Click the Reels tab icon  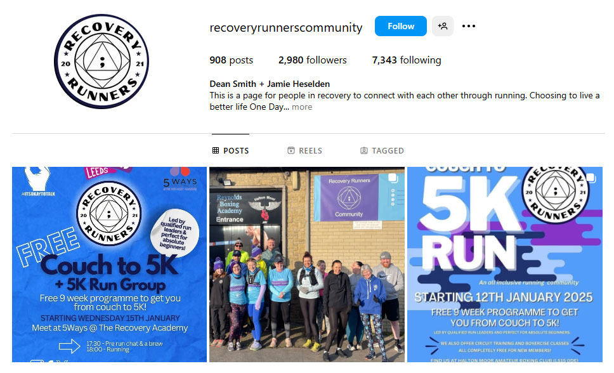pyautogui.click(x=291, y=150)
